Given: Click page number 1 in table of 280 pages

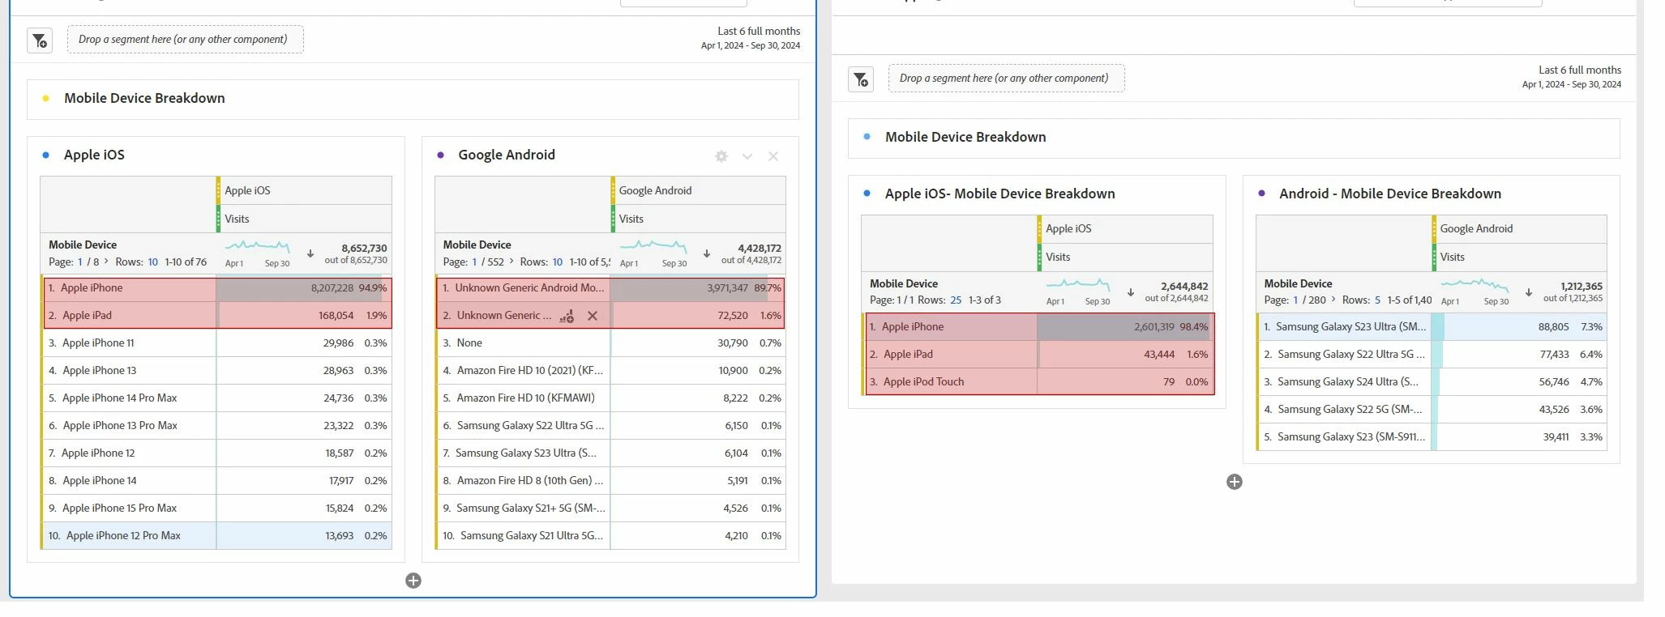Looking at the screenshot, I should [x=1295, y=300].
